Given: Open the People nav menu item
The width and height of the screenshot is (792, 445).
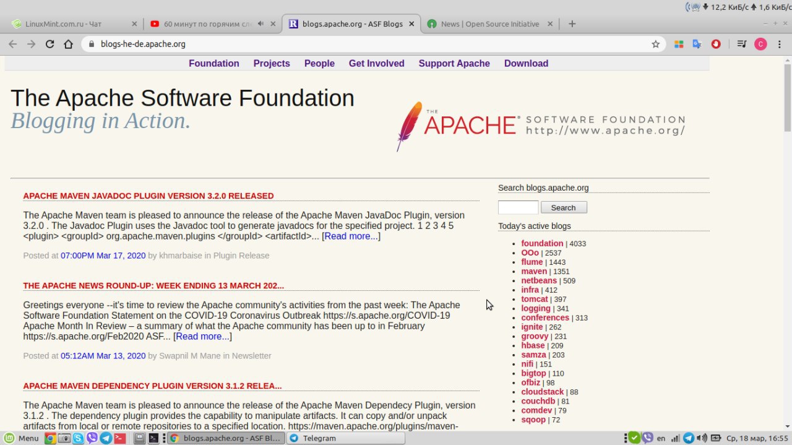Looking at the screenshot, I should click(x=319, y=63).
